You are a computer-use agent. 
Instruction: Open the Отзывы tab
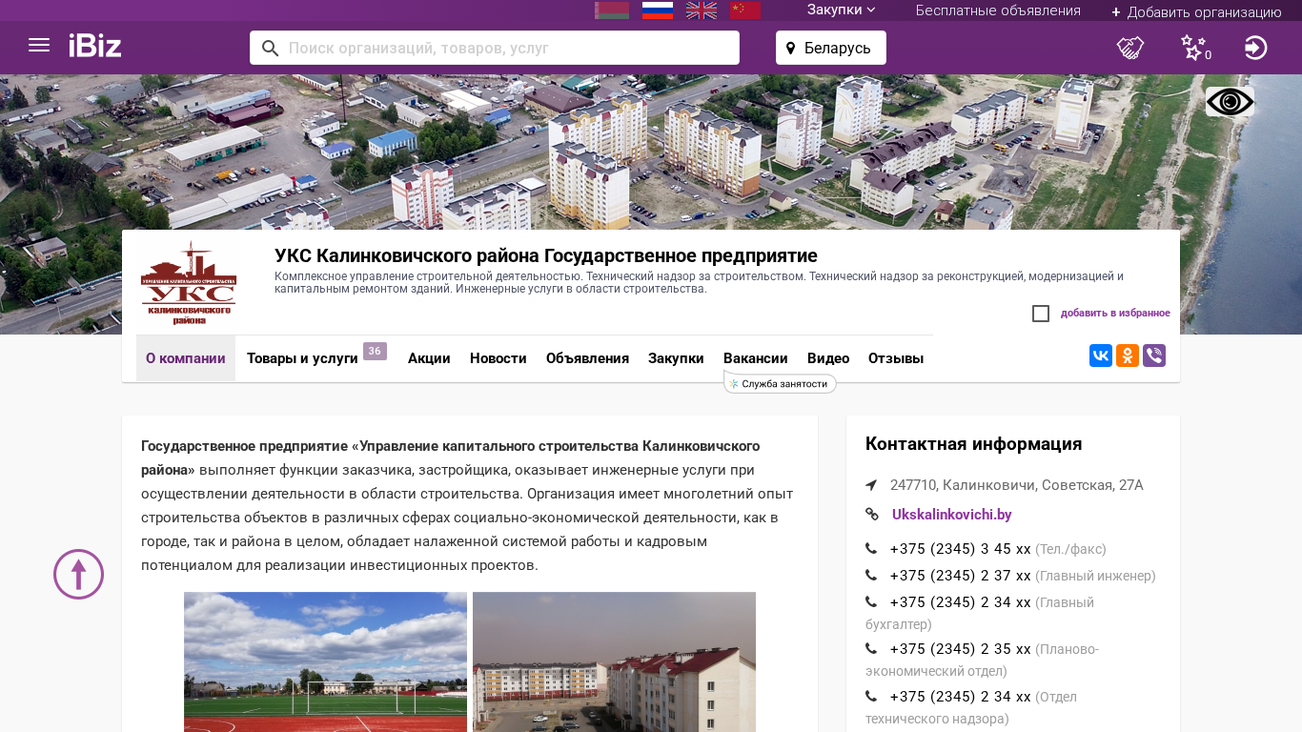[x=896, y=358]
